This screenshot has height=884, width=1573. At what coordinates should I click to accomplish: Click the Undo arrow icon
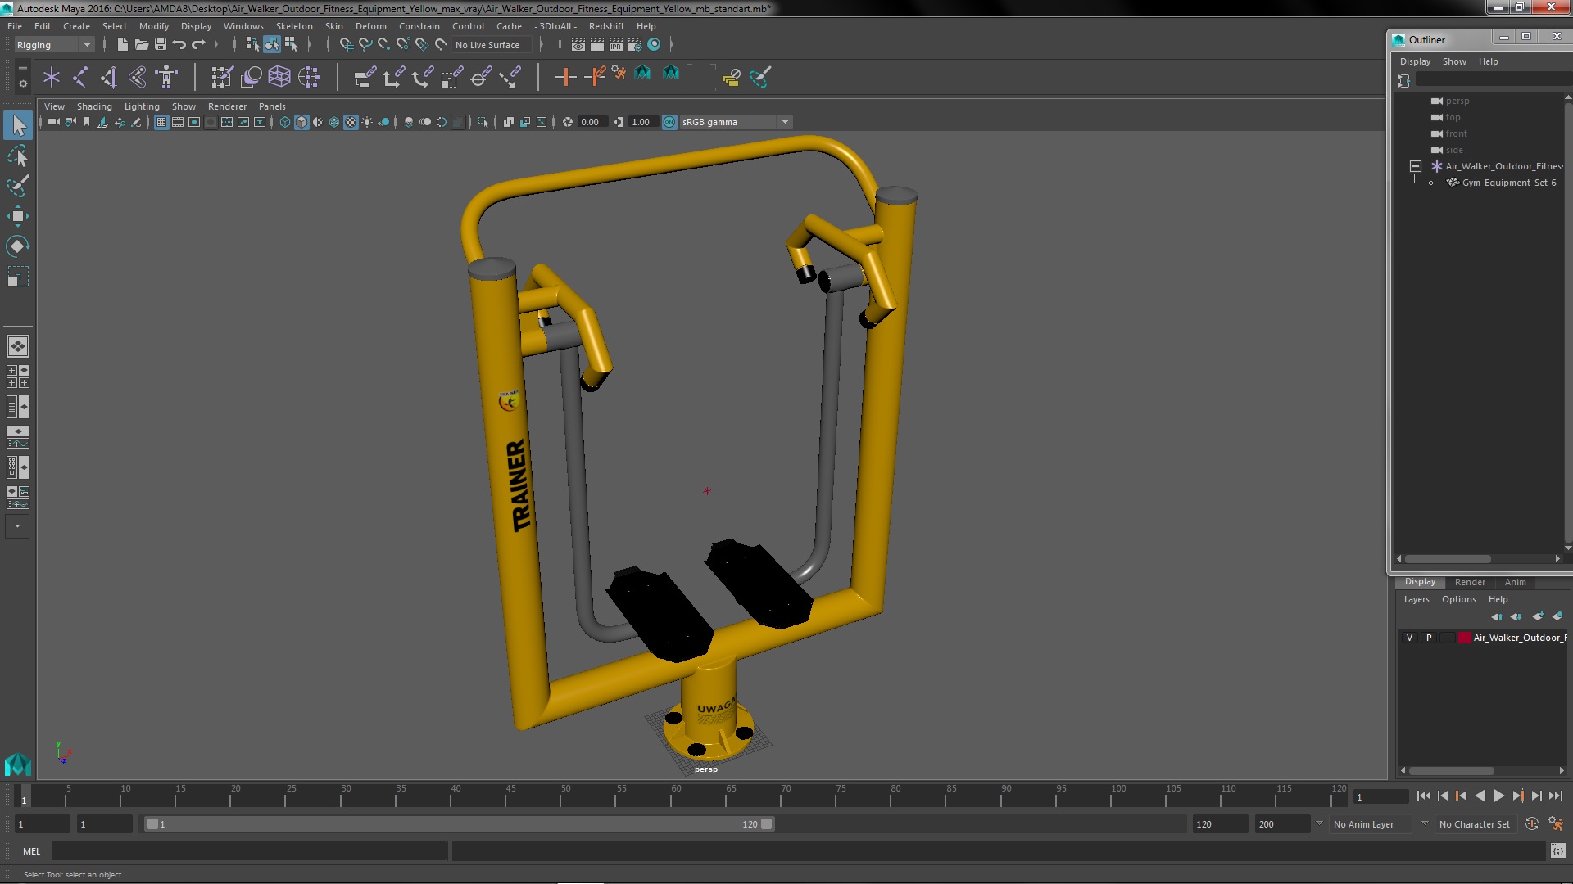point(179,44)
